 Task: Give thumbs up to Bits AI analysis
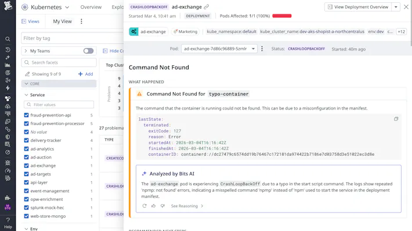click(x=153, y=206)
